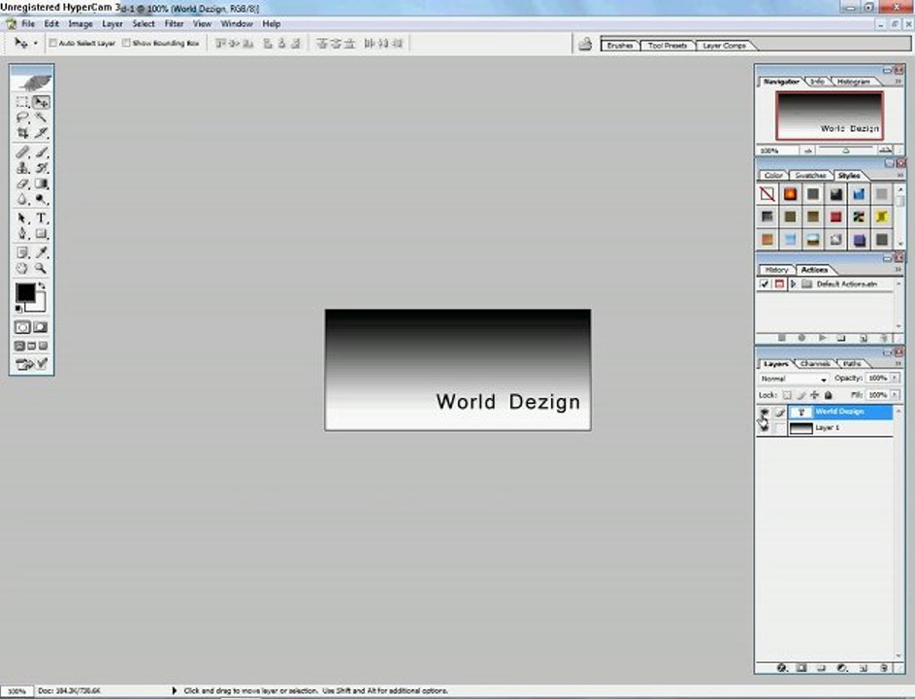Select the Move tool in toolbox
This screenshot has width=915, height=699.
pos(41,102)
